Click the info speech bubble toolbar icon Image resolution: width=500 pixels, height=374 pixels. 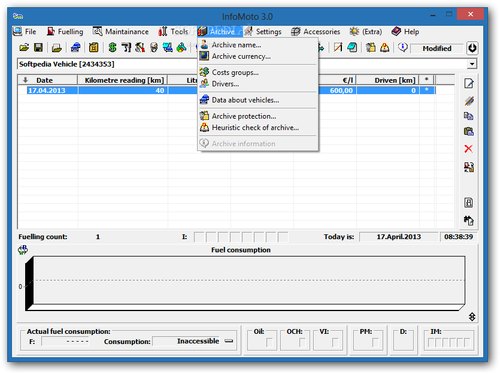point(403,48)
